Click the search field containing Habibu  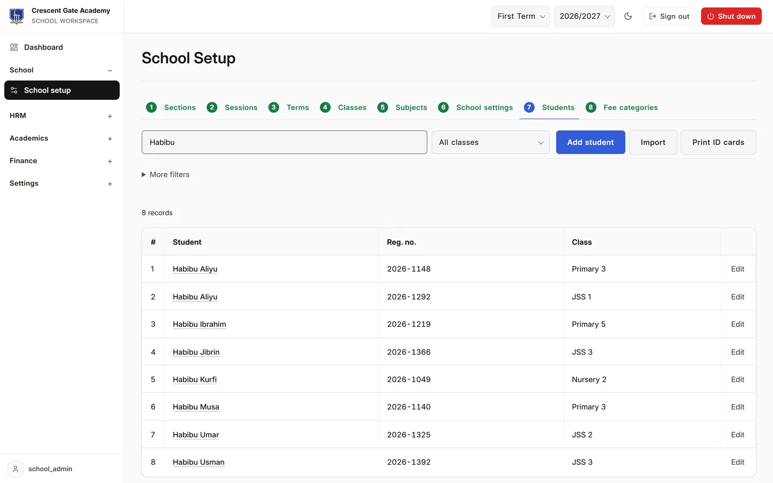pos(285,142)
